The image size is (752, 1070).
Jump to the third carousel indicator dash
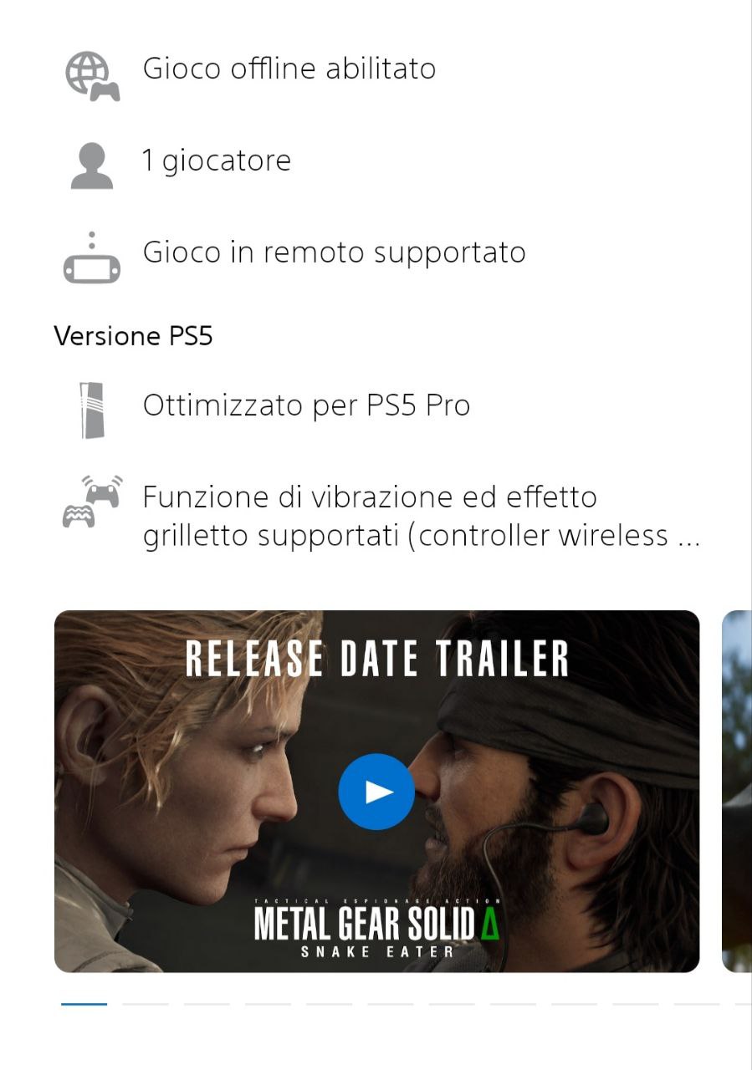pos(207,1003)
